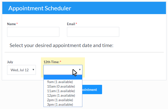Viewport: 168px width, 109px height.
Task: Click the arrow on the date selector
Action: (x=33, y=70)
